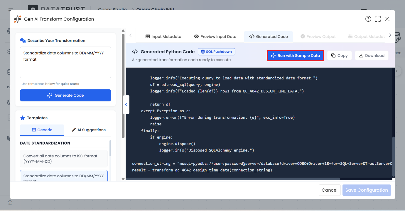Focus the transformation description text box

(65, 62)
